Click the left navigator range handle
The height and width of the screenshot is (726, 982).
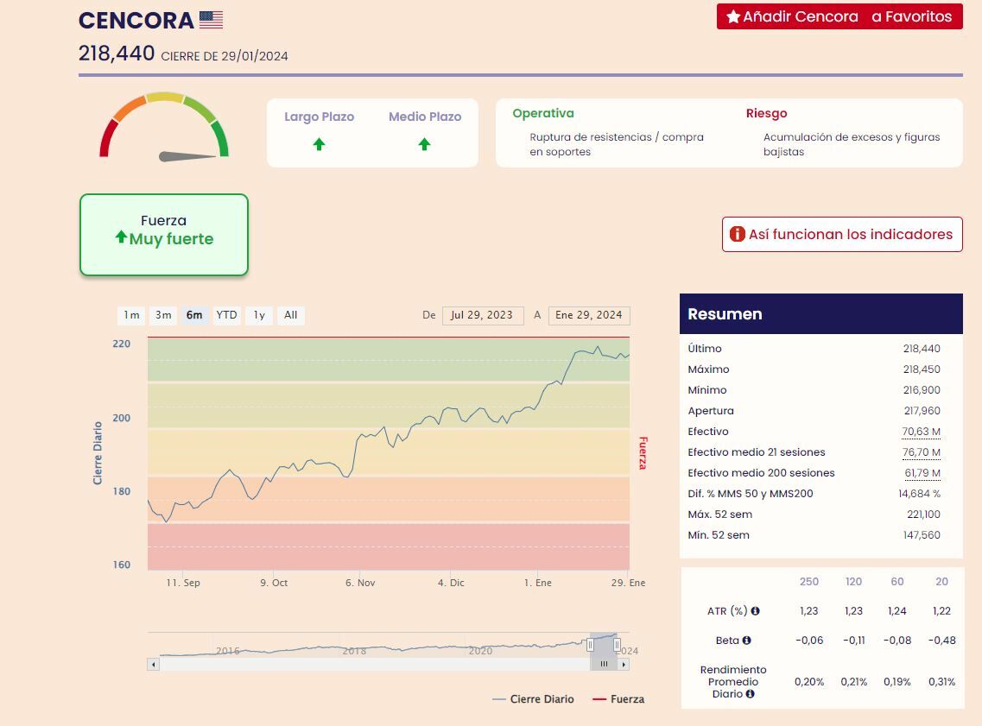[590, 645]
